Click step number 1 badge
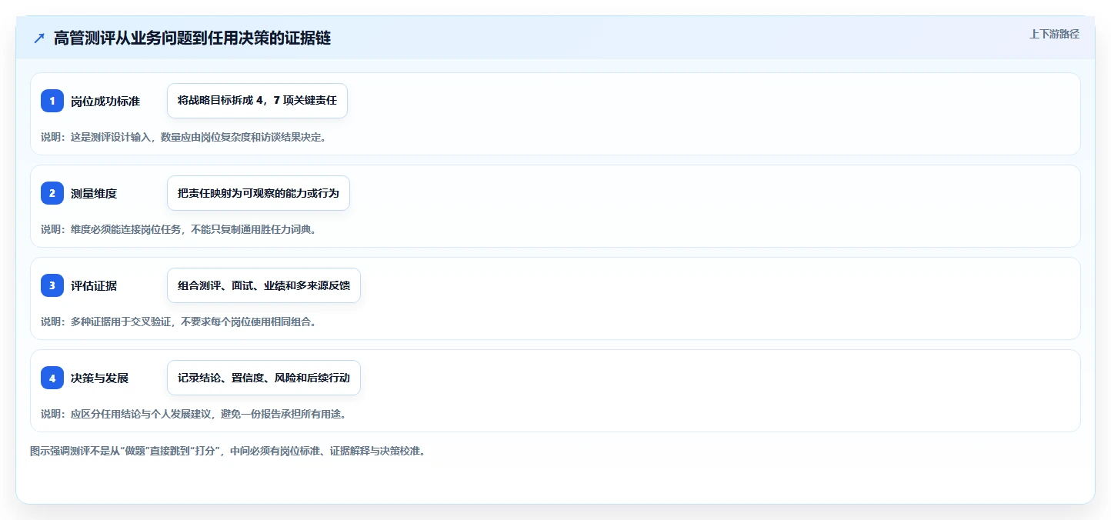Viewport: 1111px width, 520px height. [52, 101]
